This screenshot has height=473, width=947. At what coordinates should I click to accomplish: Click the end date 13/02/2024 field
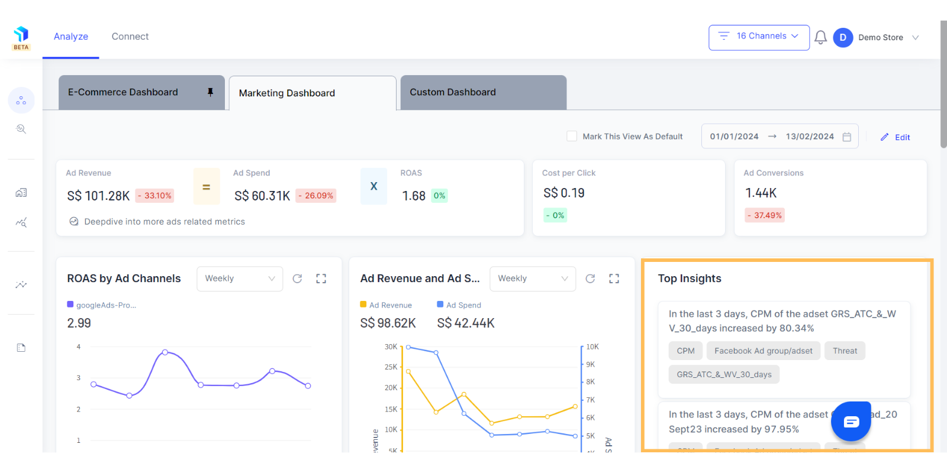(x=810, y=137)
